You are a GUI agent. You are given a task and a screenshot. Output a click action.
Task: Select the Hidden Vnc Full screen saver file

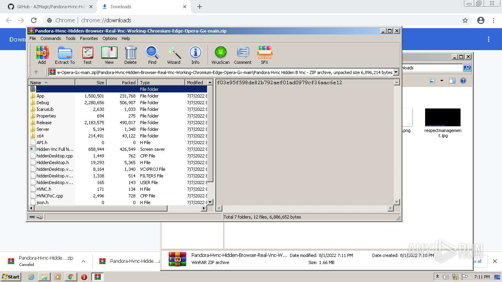pos(118,149)
